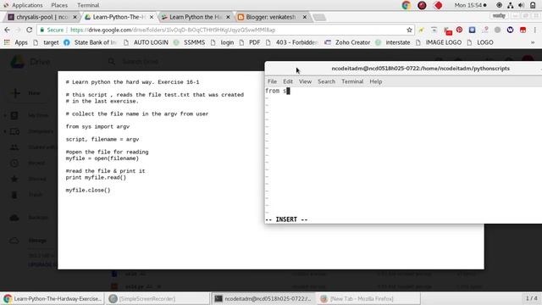Click the 'myfile.close()' line in preview

click(88, 190)
